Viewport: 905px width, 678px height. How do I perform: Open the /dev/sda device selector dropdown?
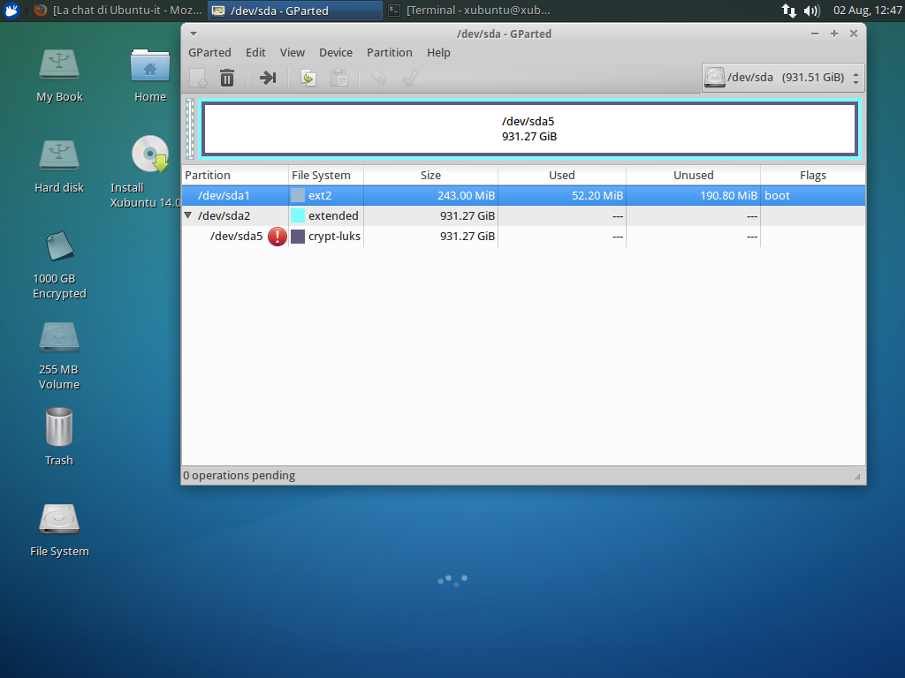(x=783, y=78)
